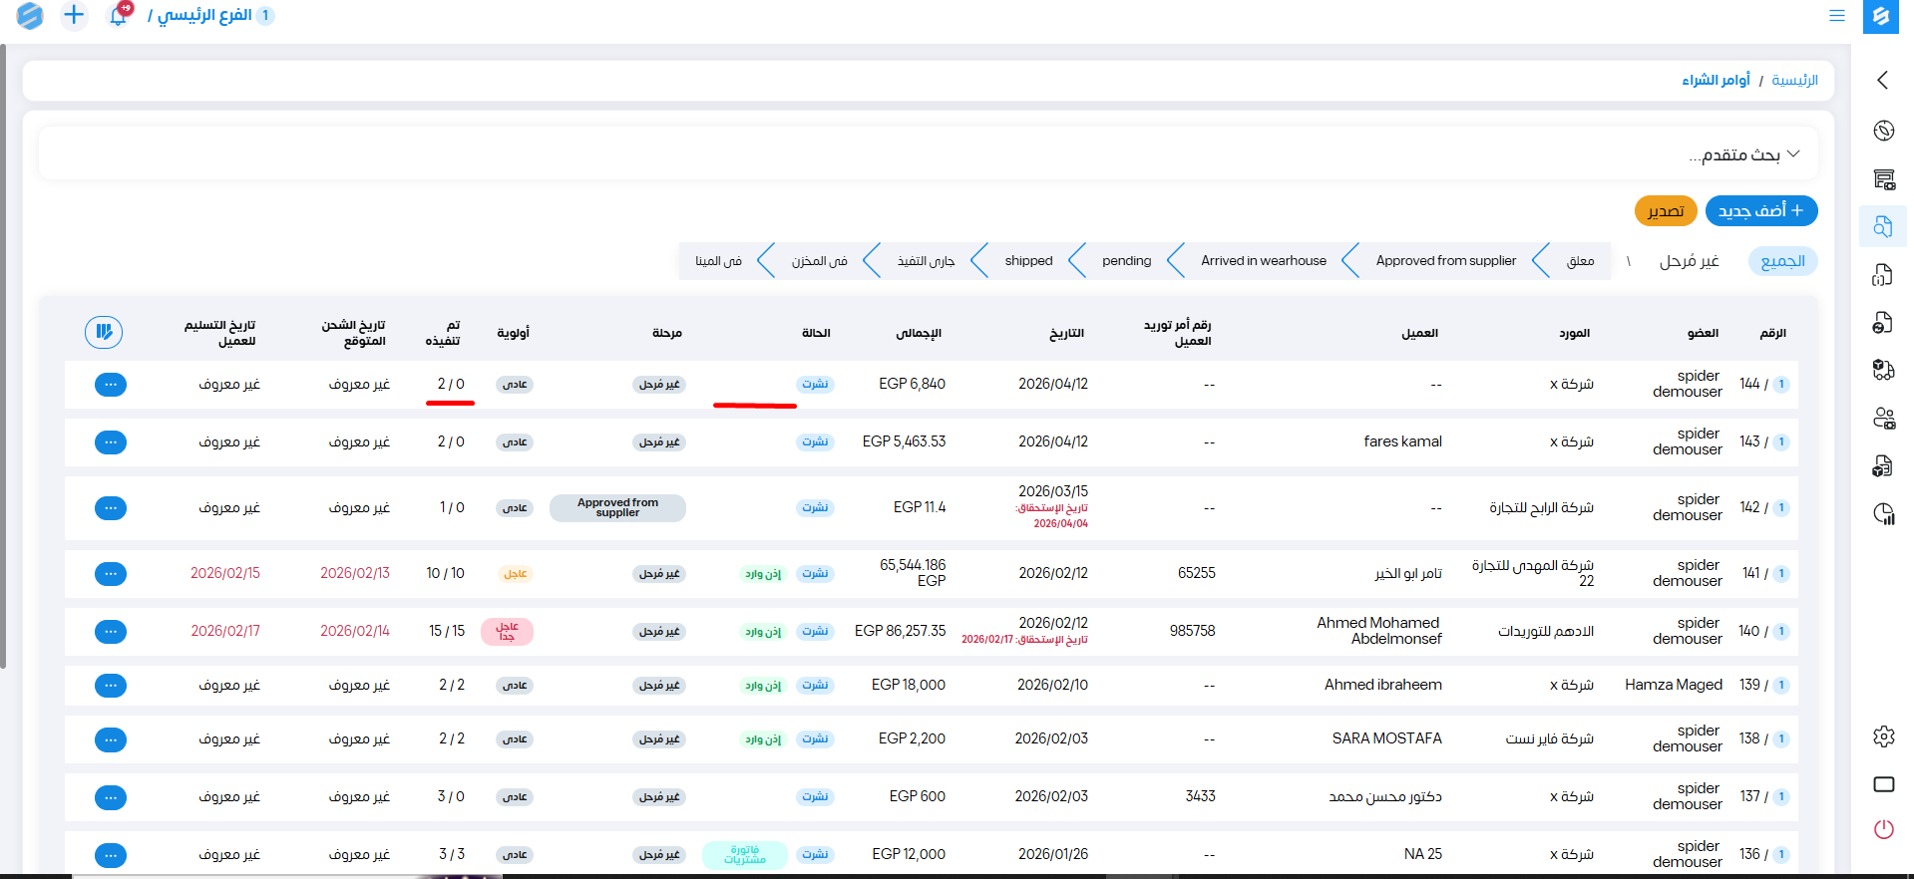Click the 'الرئيسية' breadcrumb link
1914x879 pixels.
[1794, 80]
